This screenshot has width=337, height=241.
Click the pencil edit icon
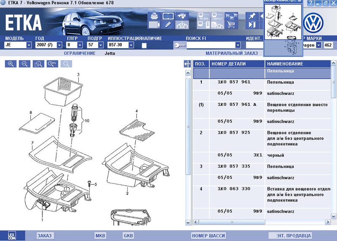click(168, 25)
